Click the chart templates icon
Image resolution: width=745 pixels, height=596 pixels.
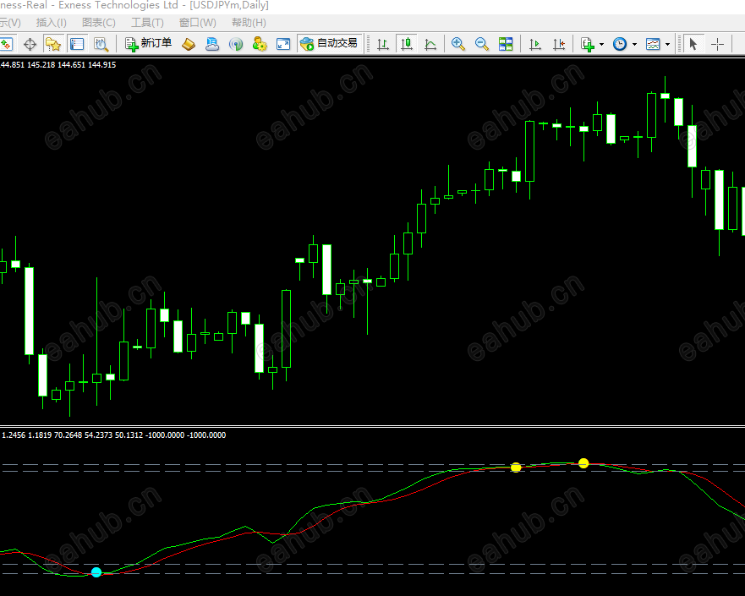pos(653,44)
